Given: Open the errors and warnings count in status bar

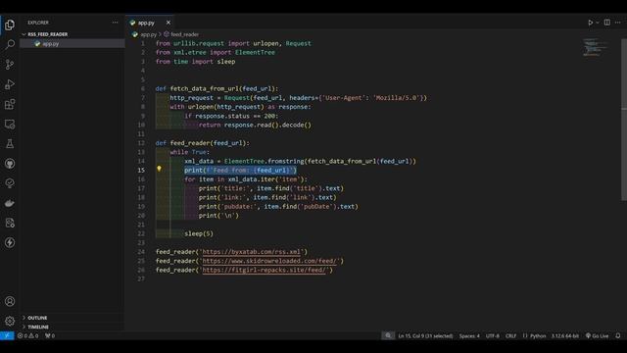Looking at the screenshot, I should coord(27,335).
